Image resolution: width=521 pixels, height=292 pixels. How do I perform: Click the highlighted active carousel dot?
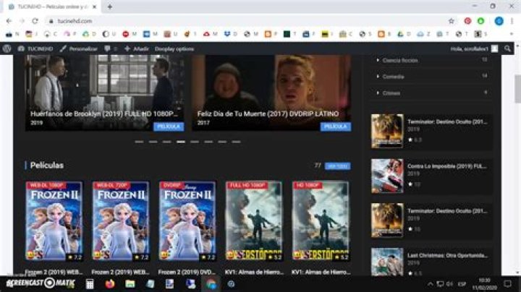(181, 142)
